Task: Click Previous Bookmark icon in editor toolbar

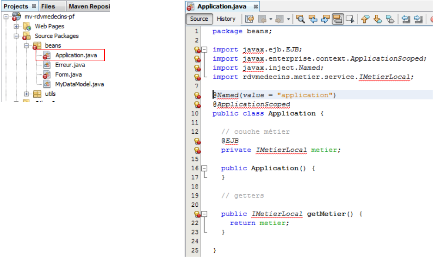Action: 365,19
